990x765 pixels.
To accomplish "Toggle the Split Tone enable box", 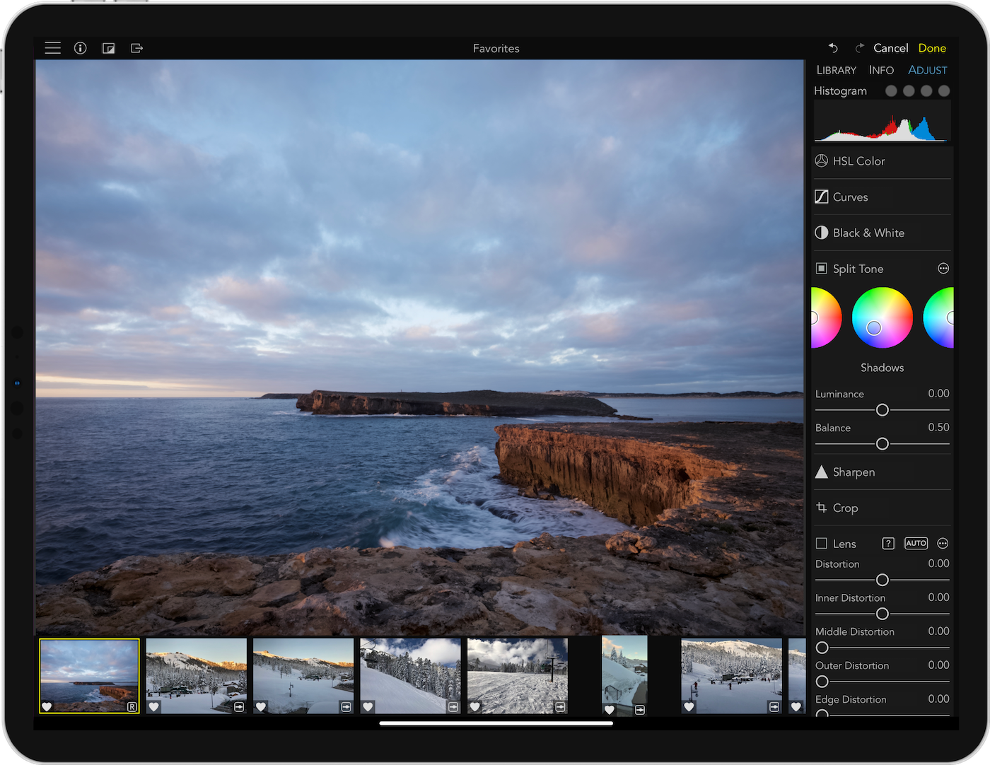I will point(822,269).
